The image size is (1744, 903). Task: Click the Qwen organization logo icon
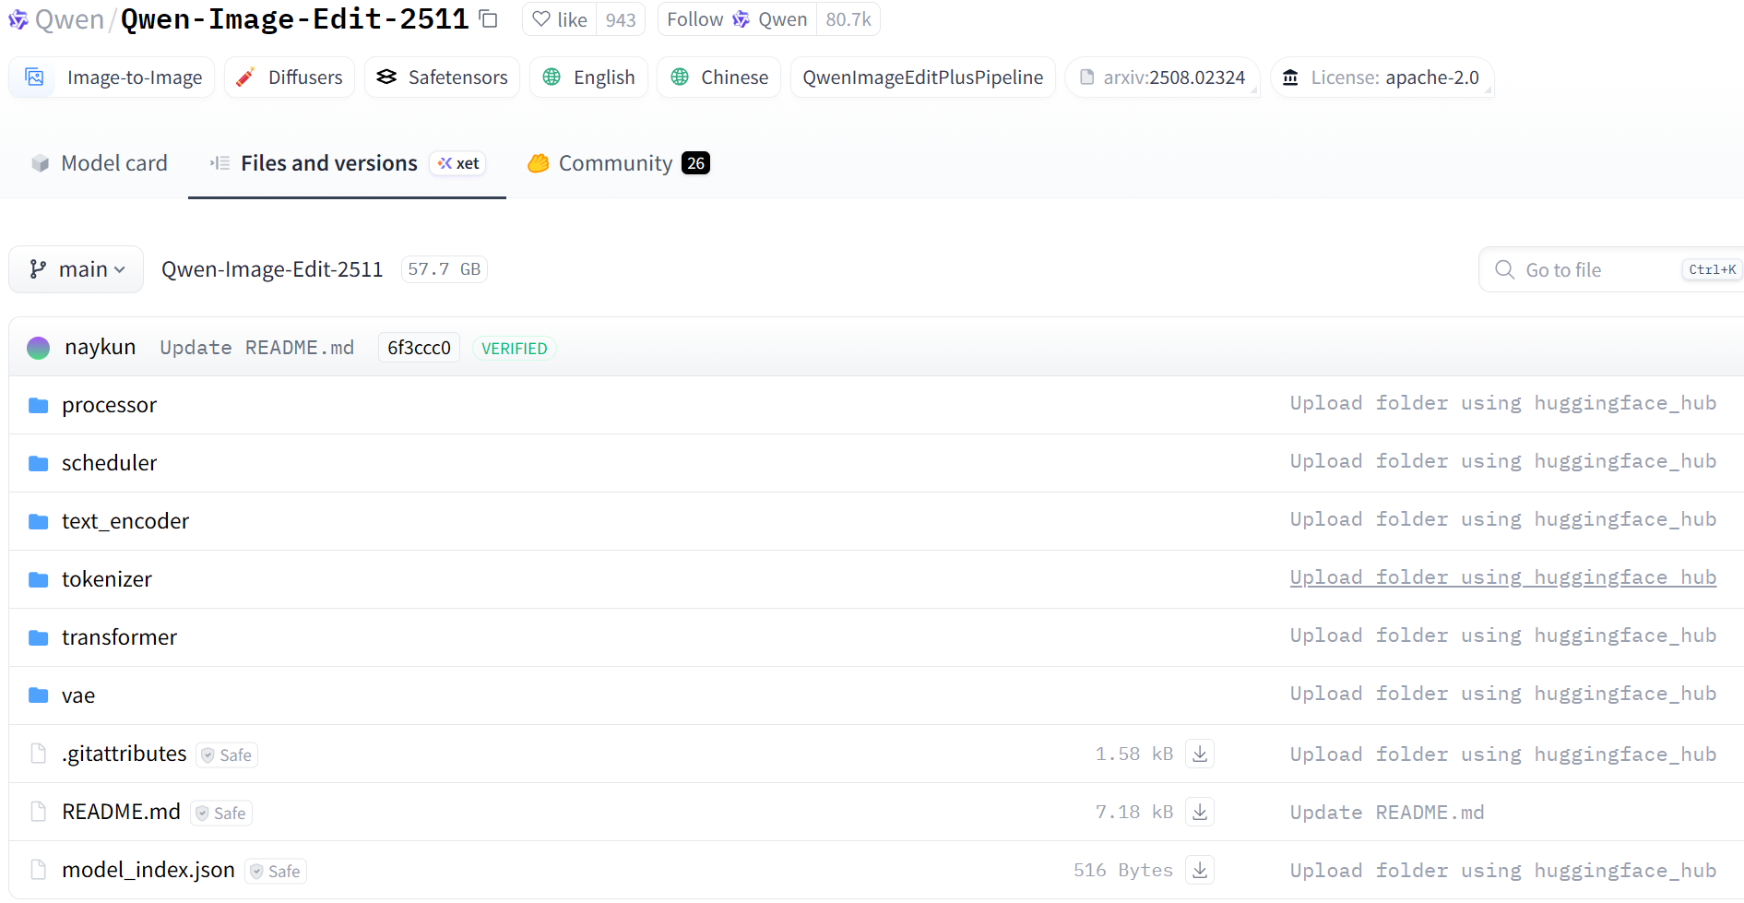coord(18,19)
